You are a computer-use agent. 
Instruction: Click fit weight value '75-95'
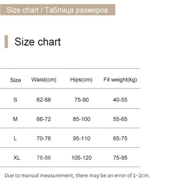(120, 158)
